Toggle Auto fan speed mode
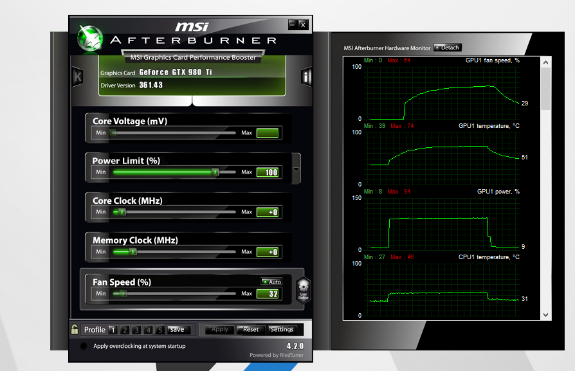Image resolution: width=575 pixels, height=371 pixels. [271, 282]
